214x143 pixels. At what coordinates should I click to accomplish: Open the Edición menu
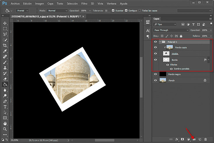(27, 4)
